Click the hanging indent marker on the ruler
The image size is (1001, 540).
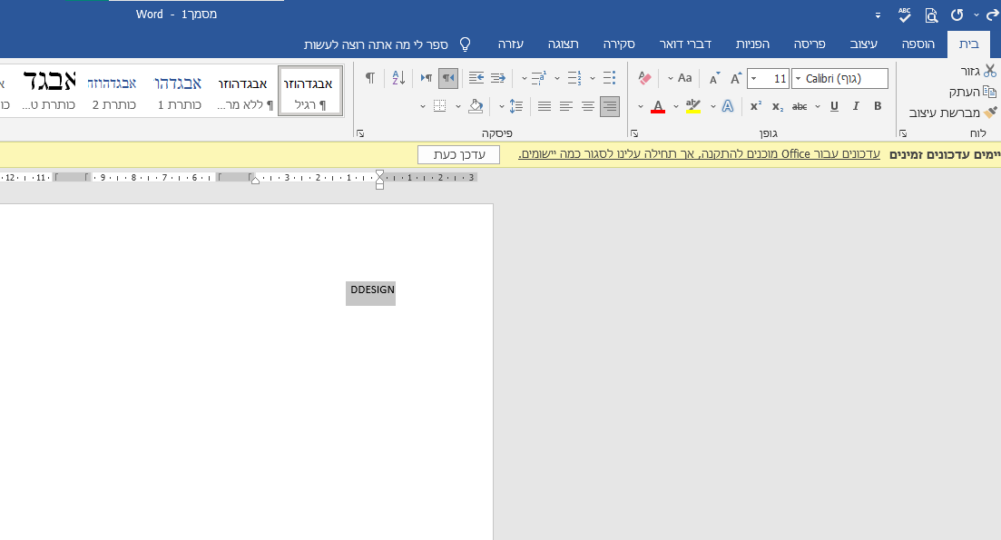coord(380,178)
